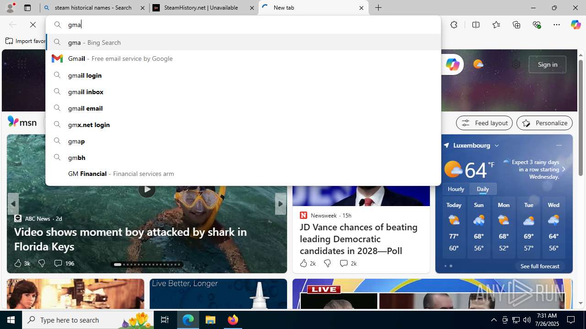
Task: Select the Wed forecast day column
Action: pos(553,228)
